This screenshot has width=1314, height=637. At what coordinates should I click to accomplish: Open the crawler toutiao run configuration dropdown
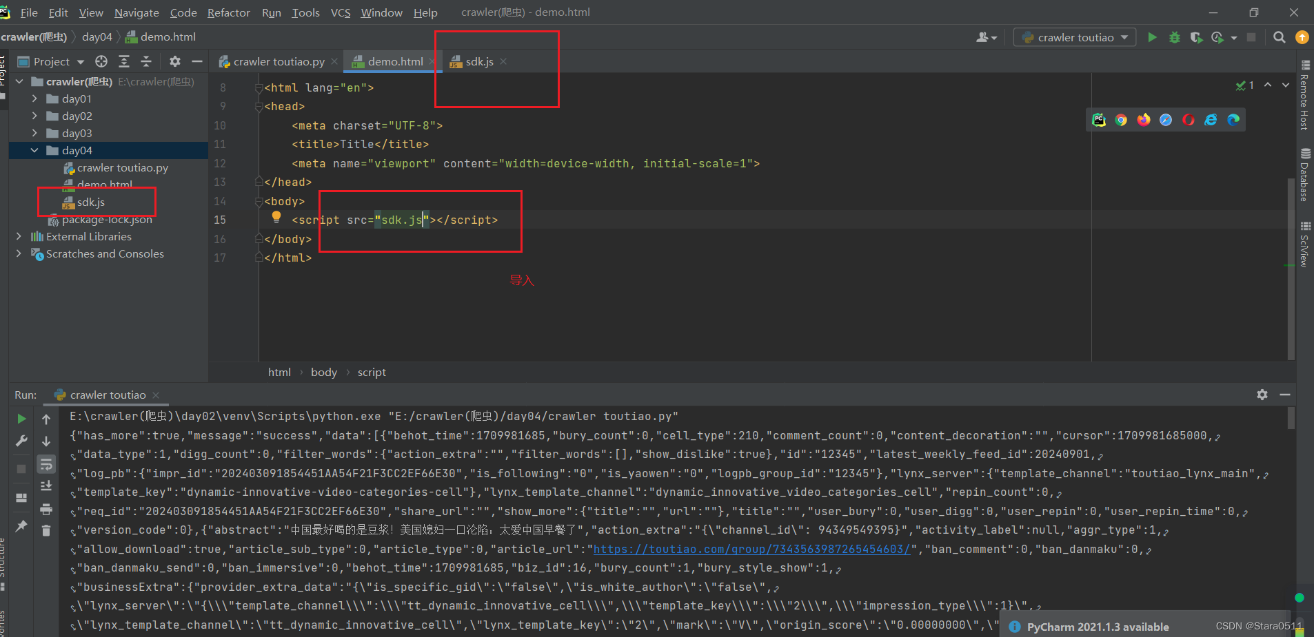point(1075,37)
